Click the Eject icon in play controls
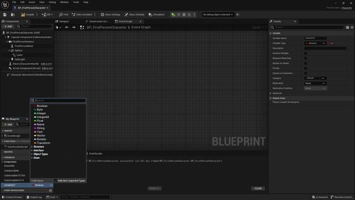The height and width of the screenshot is (200, 355). point(189,14)
